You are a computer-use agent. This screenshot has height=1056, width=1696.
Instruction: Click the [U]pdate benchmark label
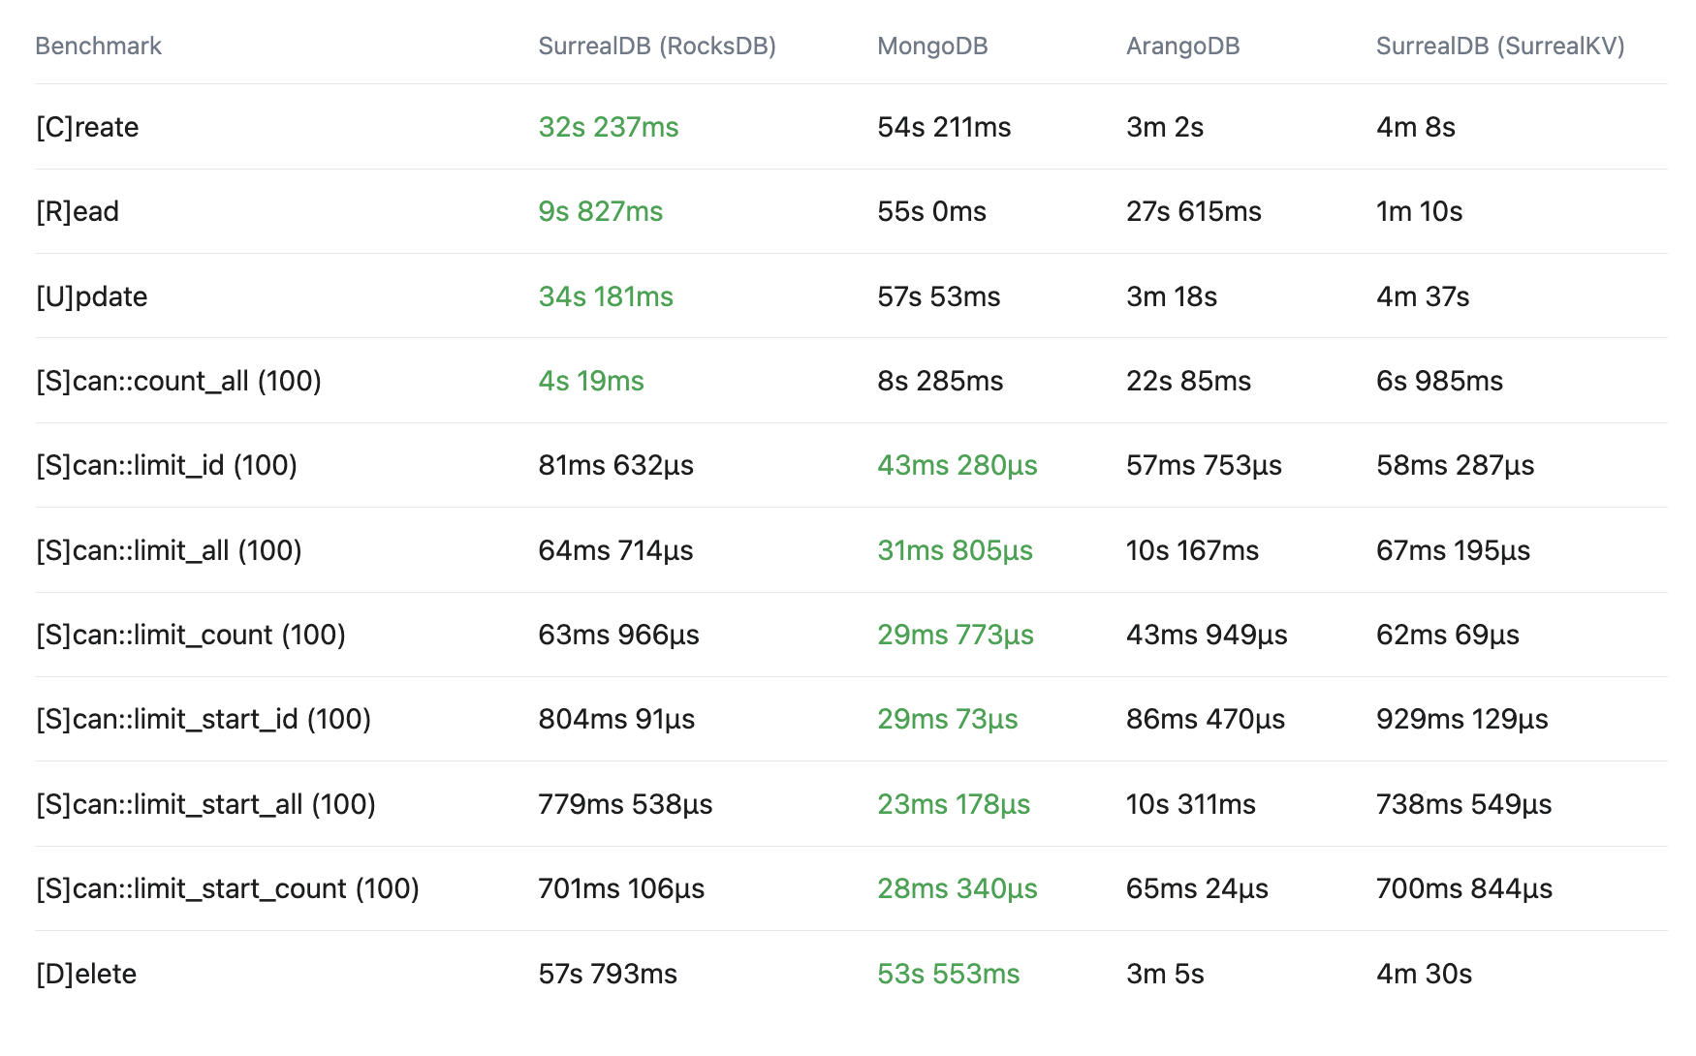coord(92,296)
